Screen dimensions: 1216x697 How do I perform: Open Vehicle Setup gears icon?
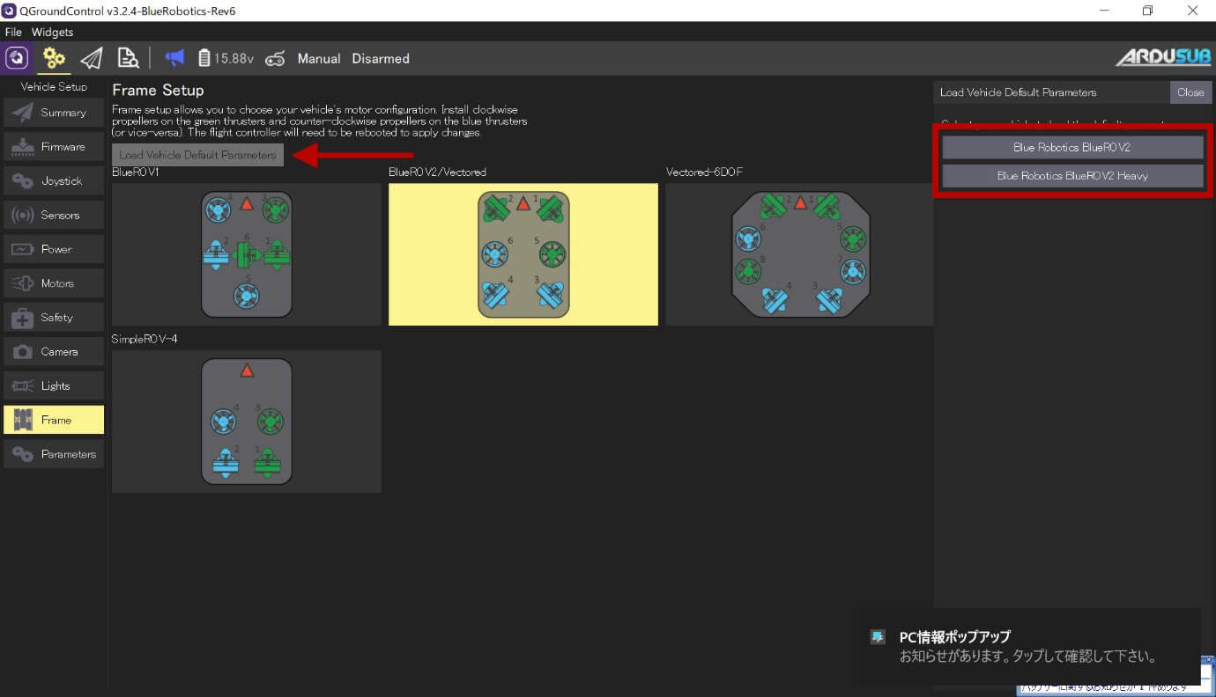coord(55,58)
